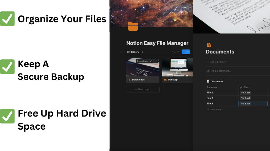
Task: Add a New page in the gallery
Action: tap(143, 89)
